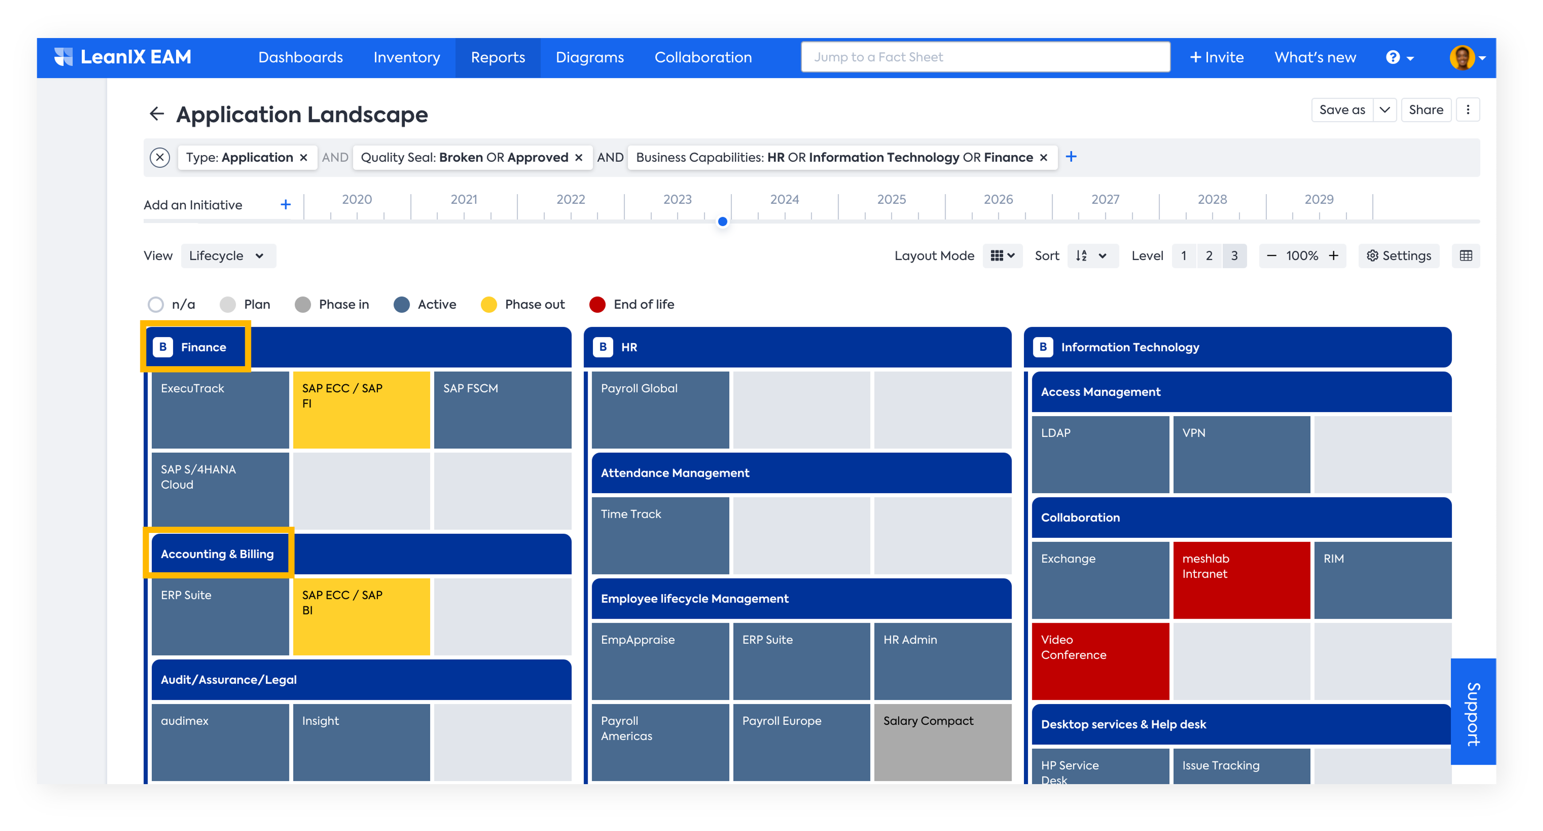Open the help question mark menu
Viewport: 1543px width, 831px height.
click(x=1400, y=57)
